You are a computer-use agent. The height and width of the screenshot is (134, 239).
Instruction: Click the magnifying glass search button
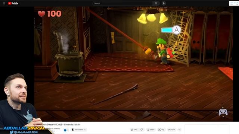click(156, 3)
